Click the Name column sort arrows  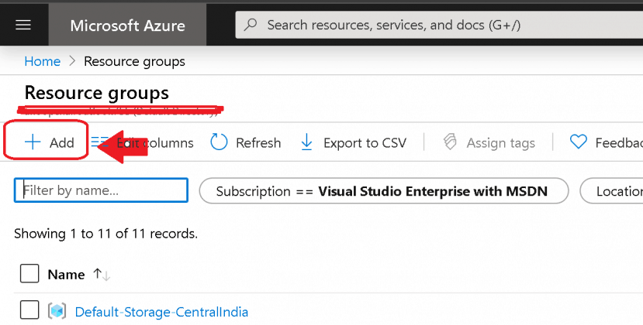tap(102, 274)
